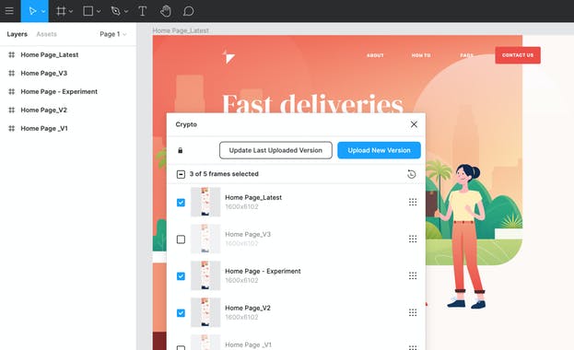
Task: Select the Hand tool
Action: pyautogui.click(x=166, y=11)
